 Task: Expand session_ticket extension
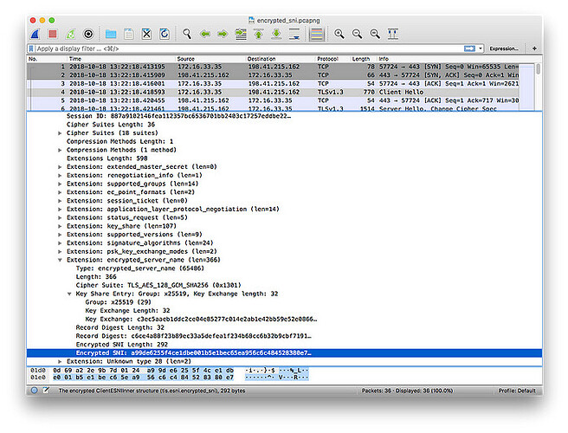pos(60,201)
